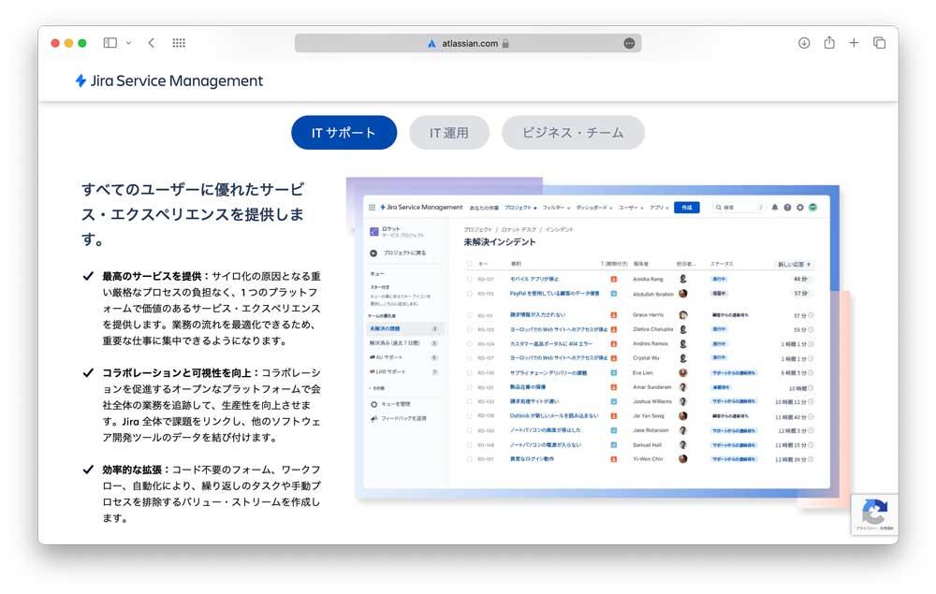Open the sidebar options chevron in Safari toolbar

pyautogui.click(x=128, y=43)
